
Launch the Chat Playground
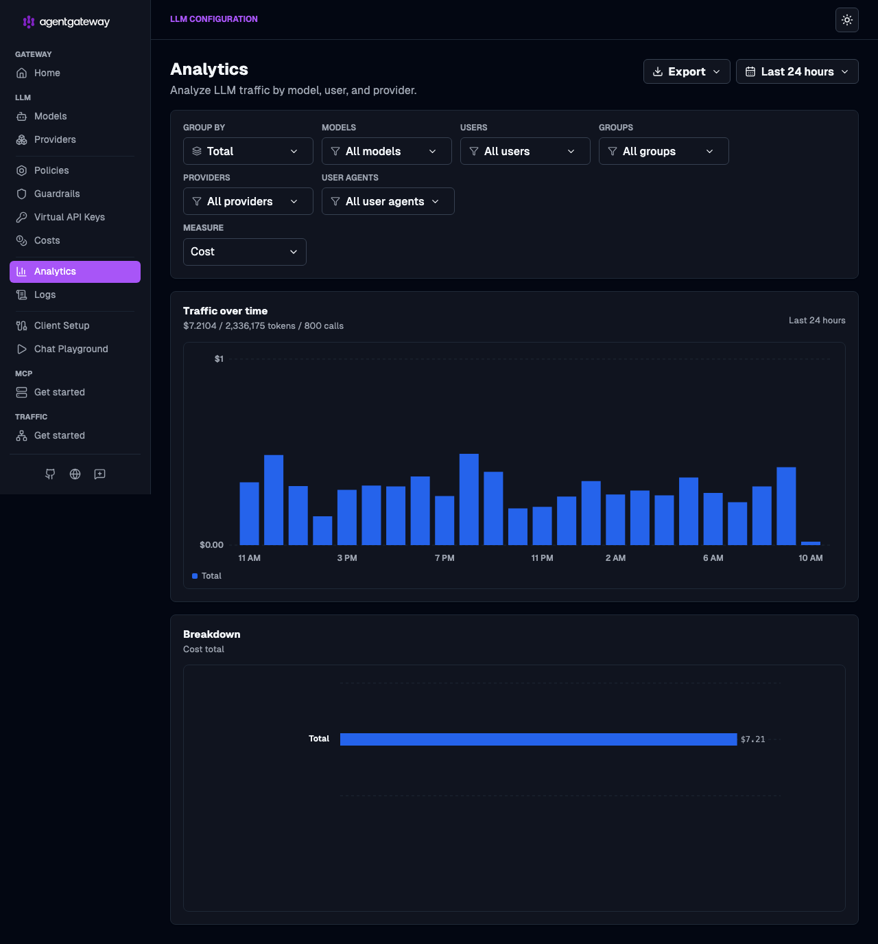tap(75, 349)
